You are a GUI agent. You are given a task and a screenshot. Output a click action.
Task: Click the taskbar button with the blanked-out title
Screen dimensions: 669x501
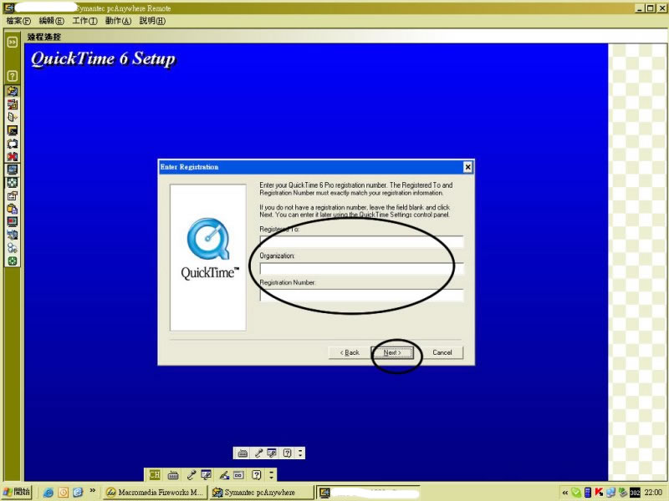coord(368,493)
